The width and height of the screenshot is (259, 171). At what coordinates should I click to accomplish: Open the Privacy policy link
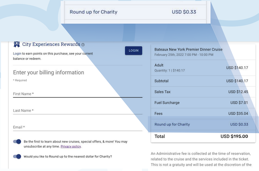(71, 147)
